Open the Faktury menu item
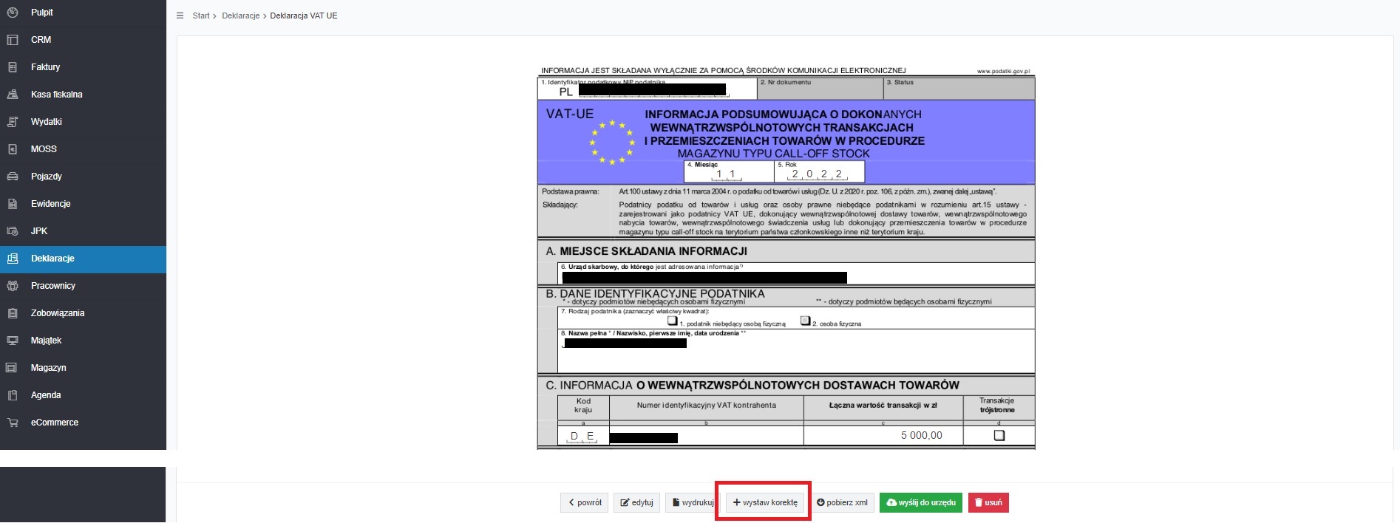The height and width of the screenshot is (523, 1400). coord(83,67)
